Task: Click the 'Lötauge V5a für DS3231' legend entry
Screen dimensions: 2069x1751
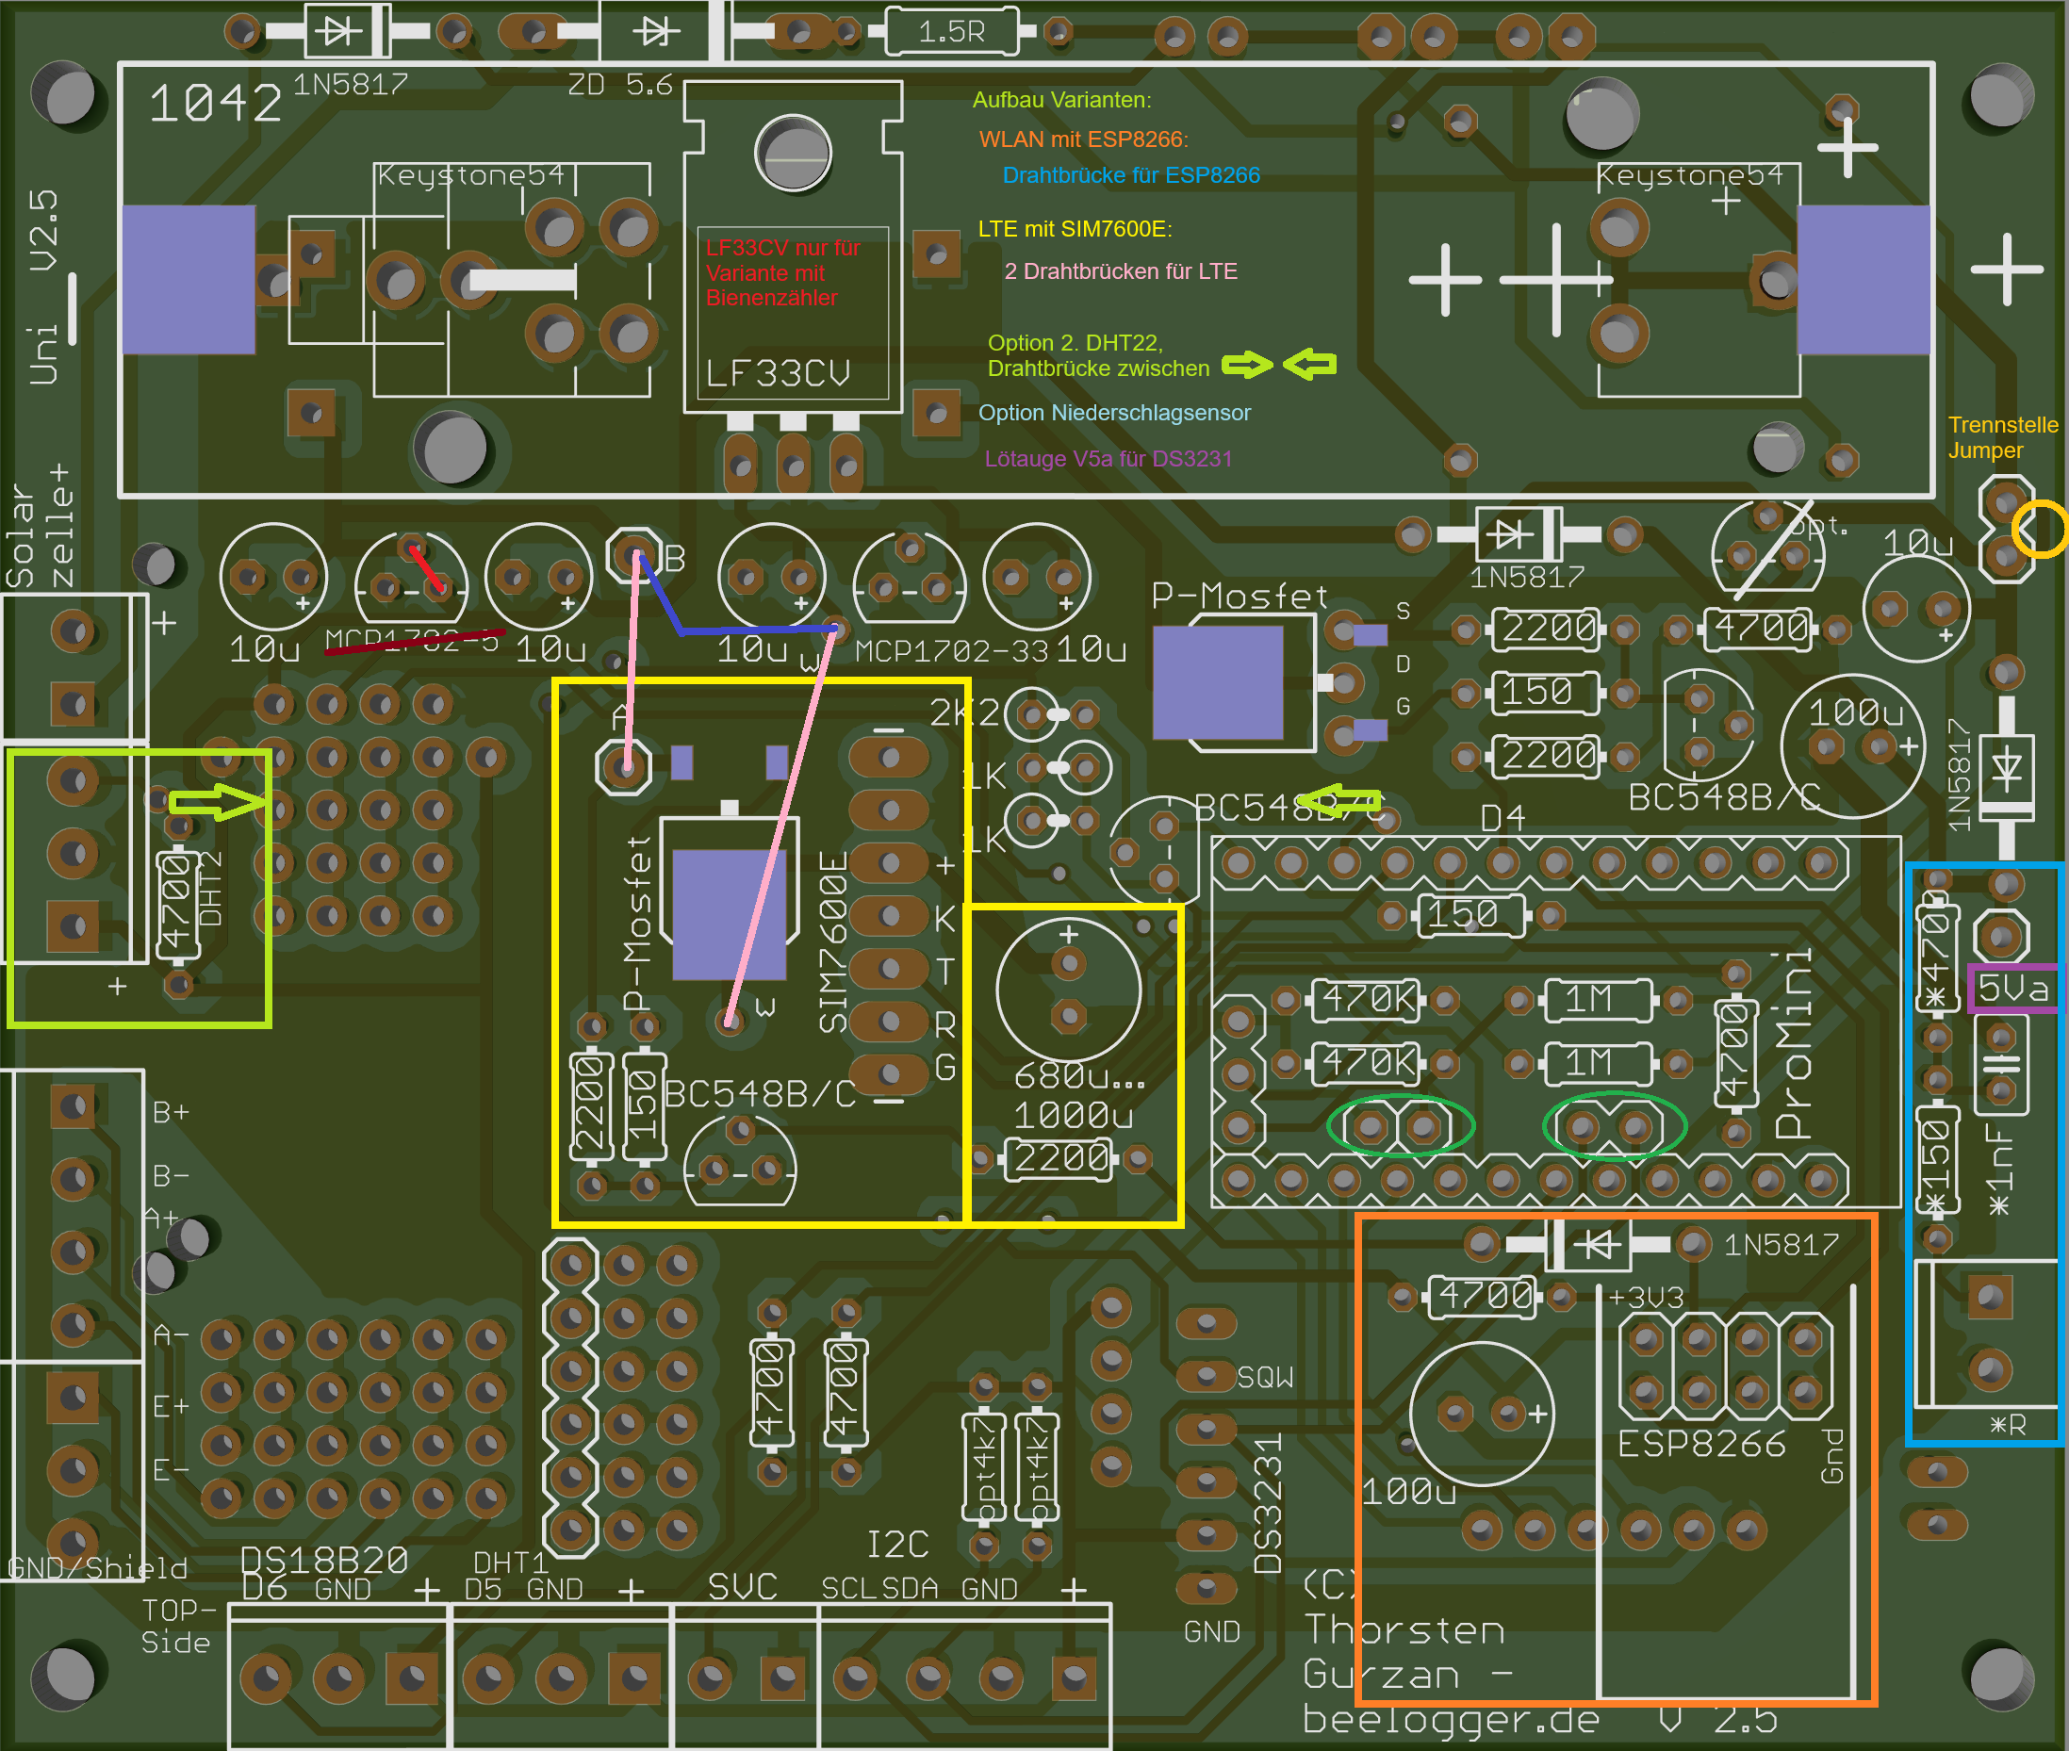Action: tap(1108, 459)
